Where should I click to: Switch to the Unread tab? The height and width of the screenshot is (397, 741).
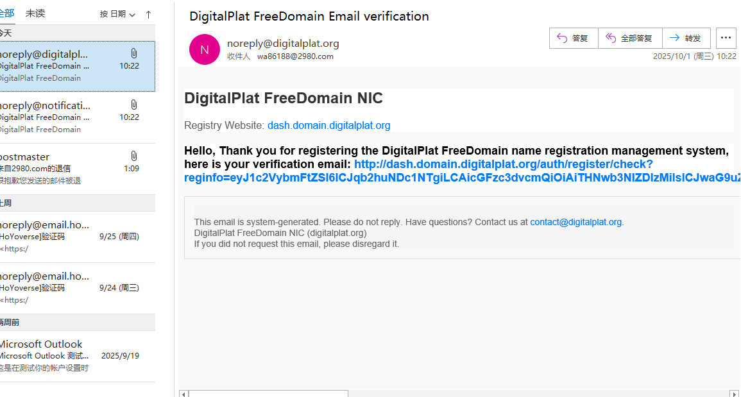[35, 13]
